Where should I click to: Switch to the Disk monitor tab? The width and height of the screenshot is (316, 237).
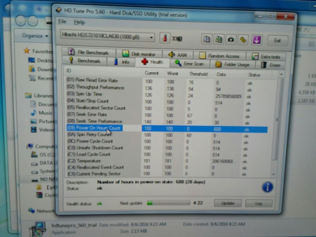click(139, 54)
